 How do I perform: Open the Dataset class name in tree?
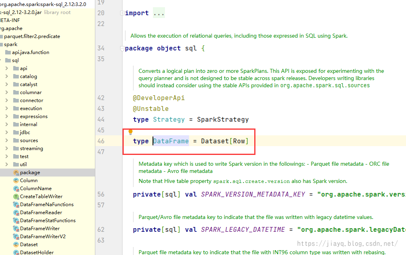[29, 245]
